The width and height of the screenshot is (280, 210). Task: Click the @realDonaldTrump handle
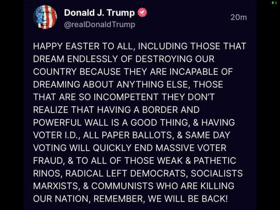click(x=99, y=24)
